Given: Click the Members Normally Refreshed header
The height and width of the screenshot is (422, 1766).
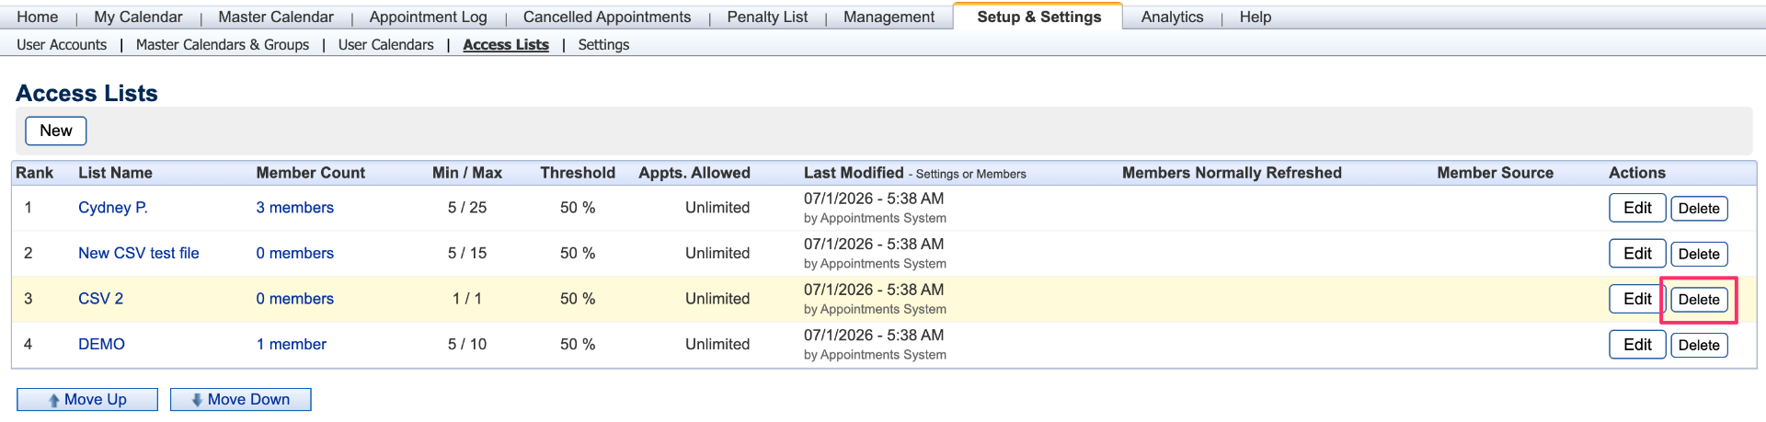Looking at the screenshot, I should (1232, 173).
